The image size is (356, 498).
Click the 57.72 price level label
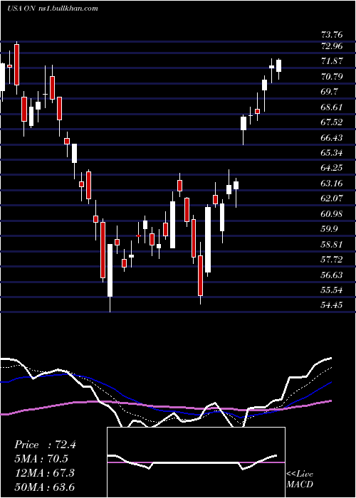pos(333,260)
